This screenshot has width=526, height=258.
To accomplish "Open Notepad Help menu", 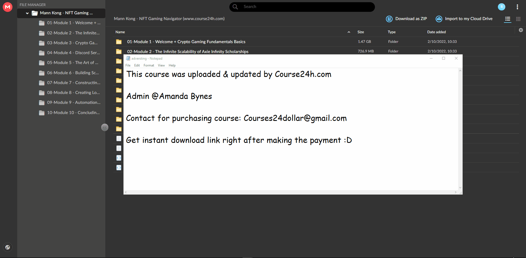I will 172,65.
